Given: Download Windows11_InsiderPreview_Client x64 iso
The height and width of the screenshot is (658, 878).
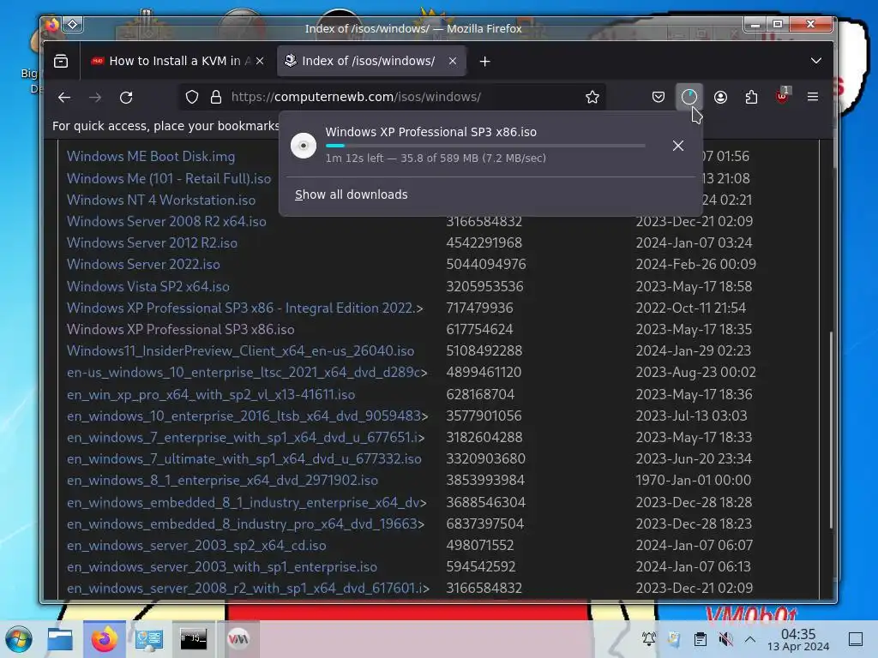Looking at the screenshot, I should tap(240, 350).
